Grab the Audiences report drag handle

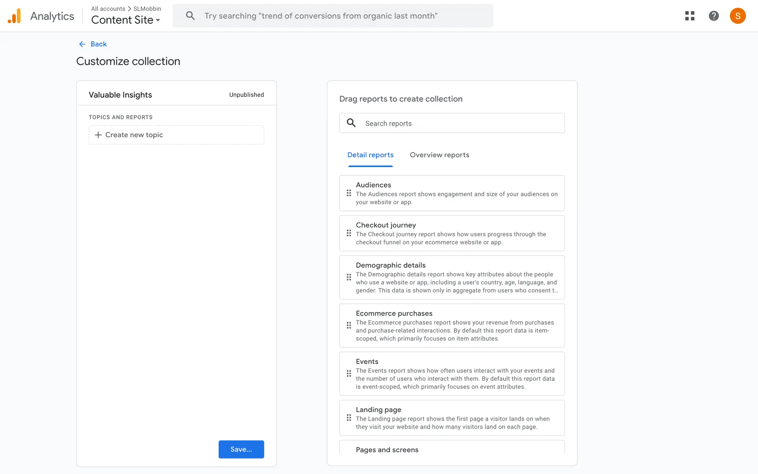(349, 193)
